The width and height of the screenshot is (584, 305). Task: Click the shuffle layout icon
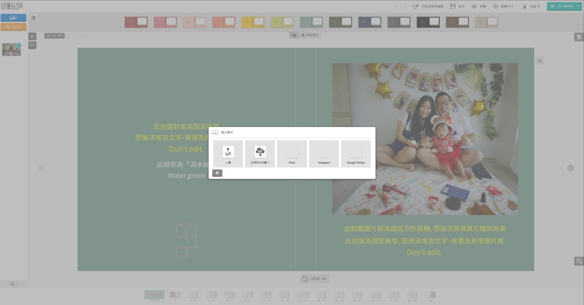540,60
